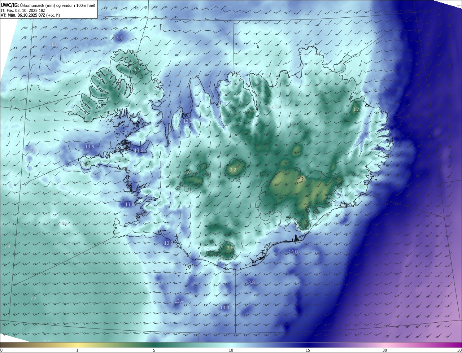Viewport: 462px width, 353px height.
Task: Click the 50 tick on color scale
Action: pos(459,350)
